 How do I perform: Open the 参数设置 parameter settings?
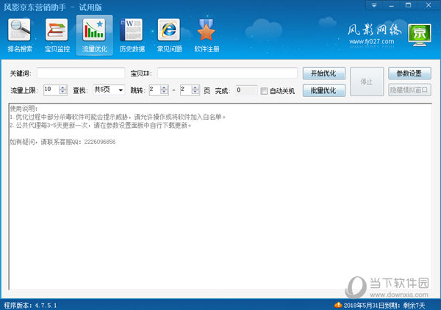coord(409,73)
